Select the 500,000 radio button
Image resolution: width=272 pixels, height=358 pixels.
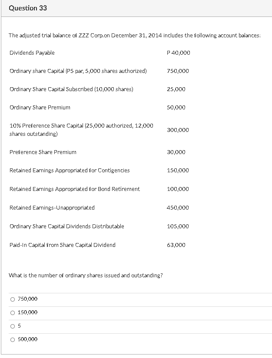[x=13, y=339]
